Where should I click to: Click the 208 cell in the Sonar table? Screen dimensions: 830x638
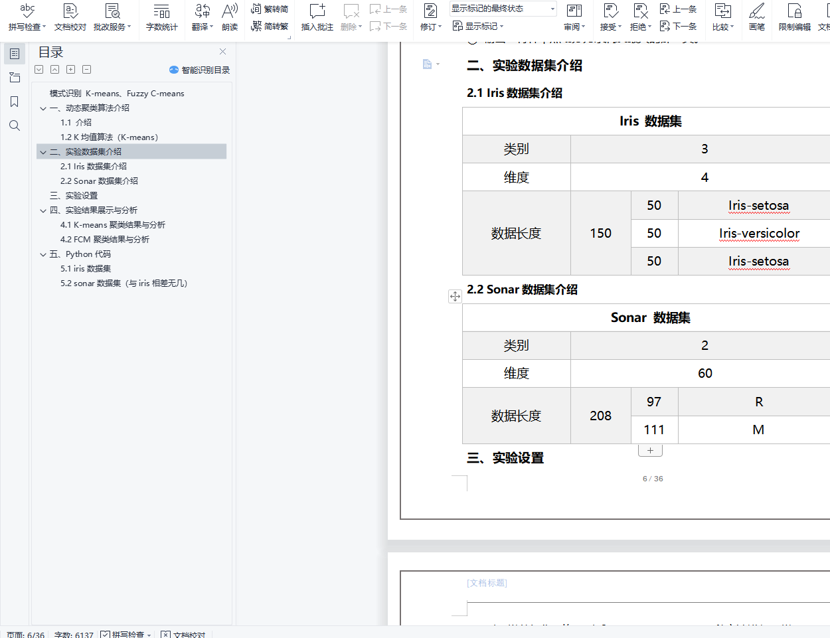(601, 416)
